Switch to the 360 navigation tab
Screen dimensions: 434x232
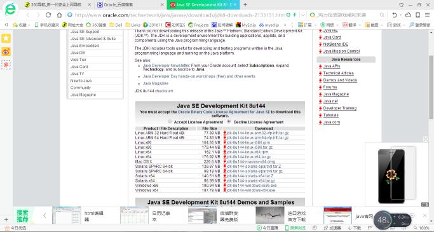(57, 4)
